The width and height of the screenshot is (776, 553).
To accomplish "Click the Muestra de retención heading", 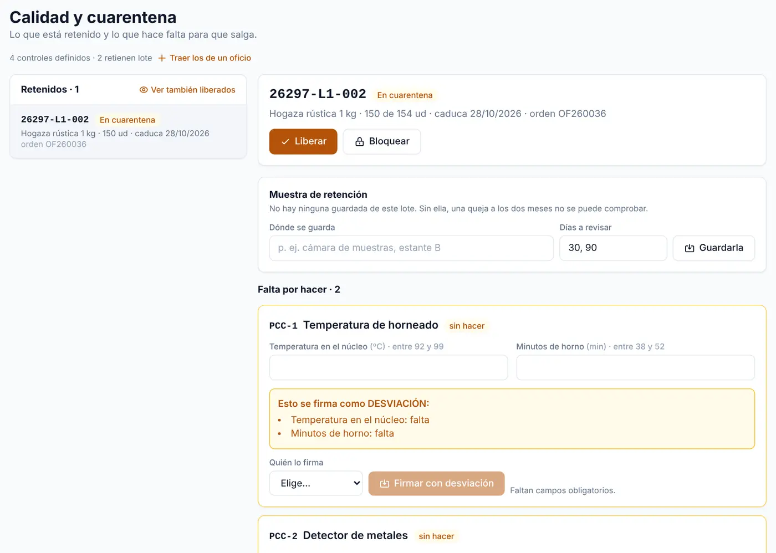I will tap(318, 194).
